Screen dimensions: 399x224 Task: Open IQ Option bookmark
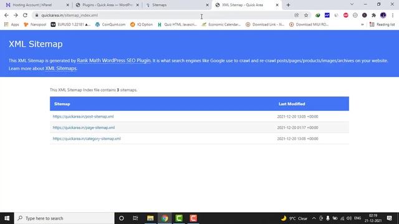[142, 24]
